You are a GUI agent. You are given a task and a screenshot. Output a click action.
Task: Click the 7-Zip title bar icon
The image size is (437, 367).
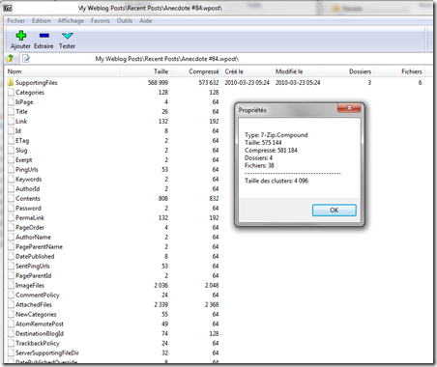click(x=8, y=8)
